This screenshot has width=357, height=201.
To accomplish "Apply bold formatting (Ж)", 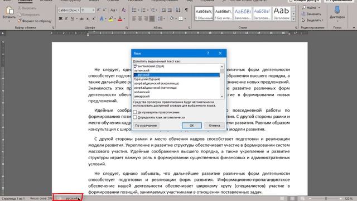I will tap(60, 18).
